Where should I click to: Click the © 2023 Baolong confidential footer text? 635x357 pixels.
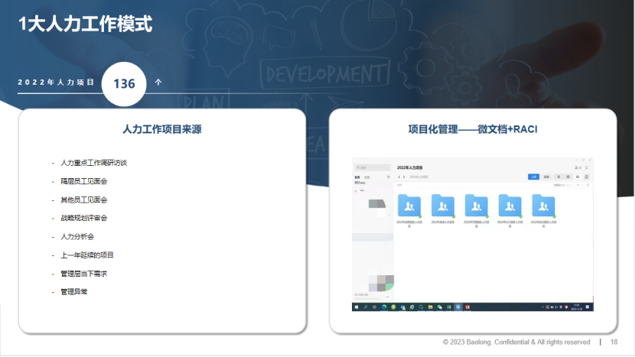pyautogui.click(x=516, y=342)
